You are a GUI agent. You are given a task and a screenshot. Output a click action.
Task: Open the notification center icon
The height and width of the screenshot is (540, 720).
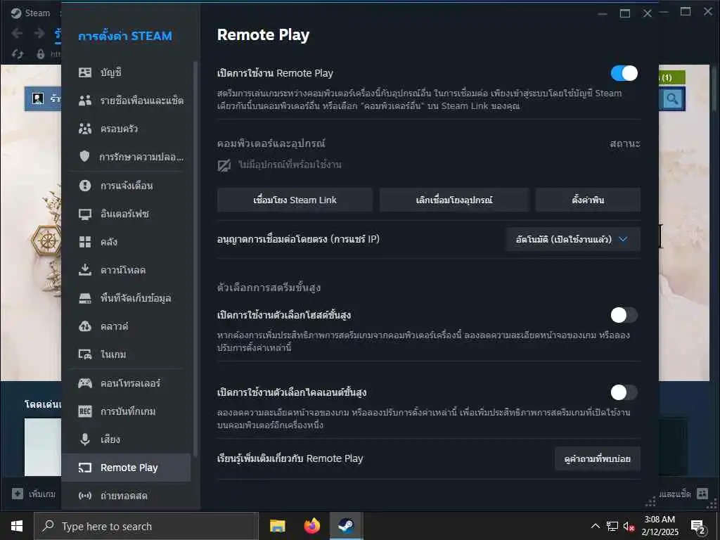tap(698, 527)
